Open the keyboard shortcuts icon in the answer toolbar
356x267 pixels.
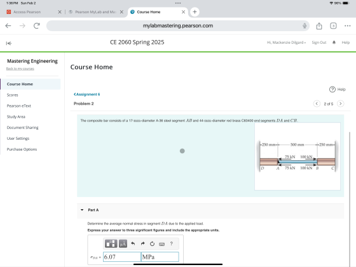coord(161,244)
